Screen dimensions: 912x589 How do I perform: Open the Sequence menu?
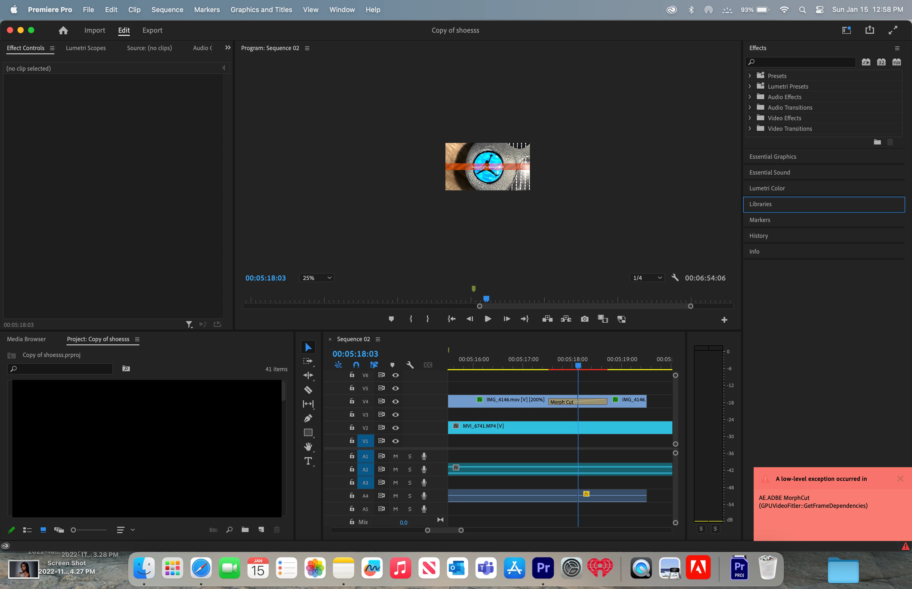click(167, 9)
